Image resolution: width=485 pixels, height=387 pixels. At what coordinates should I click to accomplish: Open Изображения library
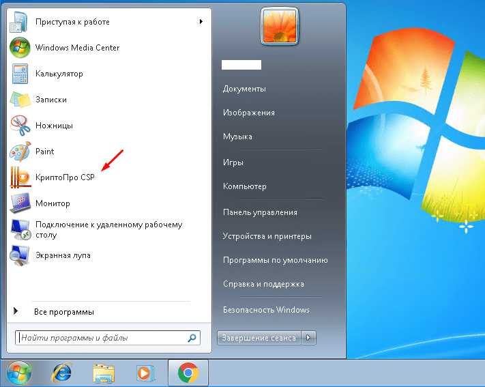point(249,113)
